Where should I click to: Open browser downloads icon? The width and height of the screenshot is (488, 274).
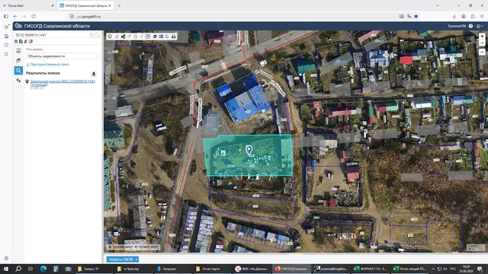pos(454,16)
